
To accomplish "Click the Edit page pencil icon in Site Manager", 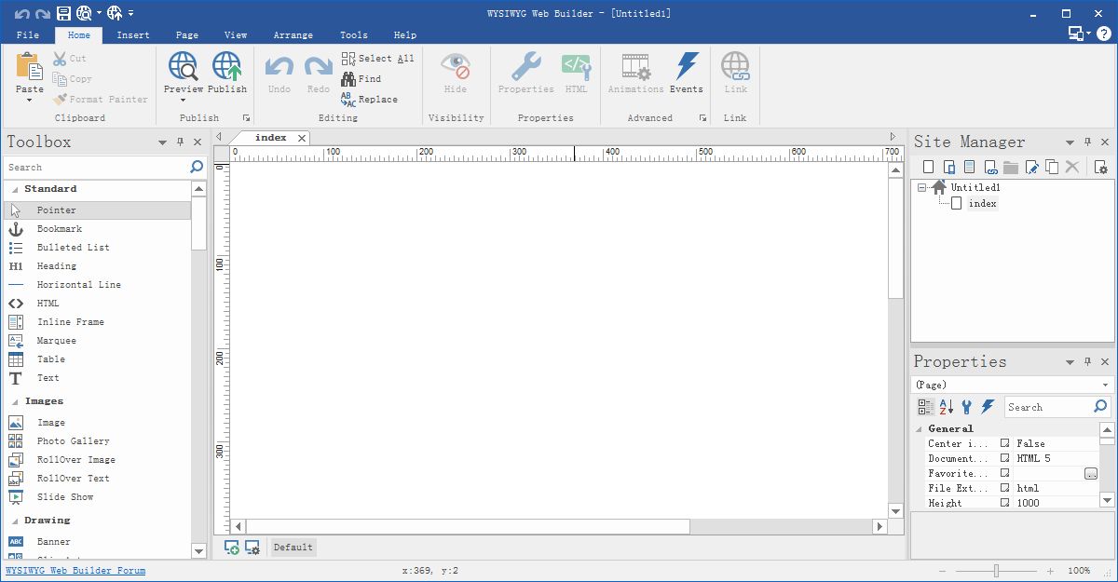I will 1031,168.
